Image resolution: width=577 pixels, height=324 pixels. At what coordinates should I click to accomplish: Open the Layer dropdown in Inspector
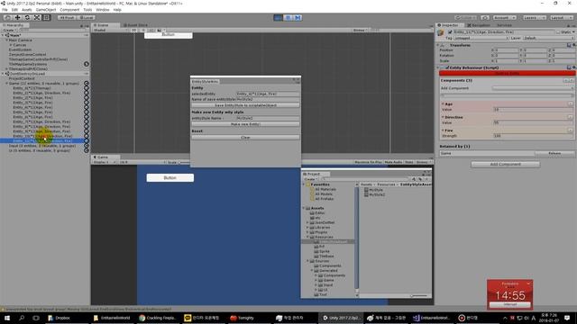point(548,38)
